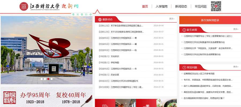Open the 入学指南 navigation menu
Image resolution: width=241 pixels, height=107 pixels.
161,6
